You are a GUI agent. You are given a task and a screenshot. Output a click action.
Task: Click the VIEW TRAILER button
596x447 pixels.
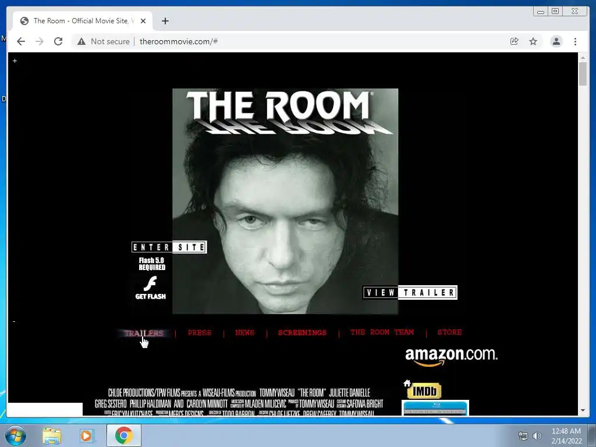coord(410,292)
